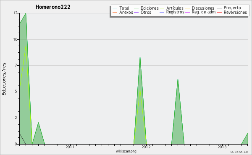Click the Reg. de adm. legend entry
Image resolution: width=252 pixels, height=155 pixels.
click(x=201, y=12)
